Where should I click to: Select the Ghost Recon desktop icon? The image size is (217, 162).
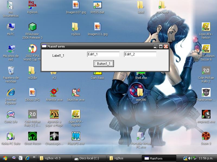[x=33, y=136]
